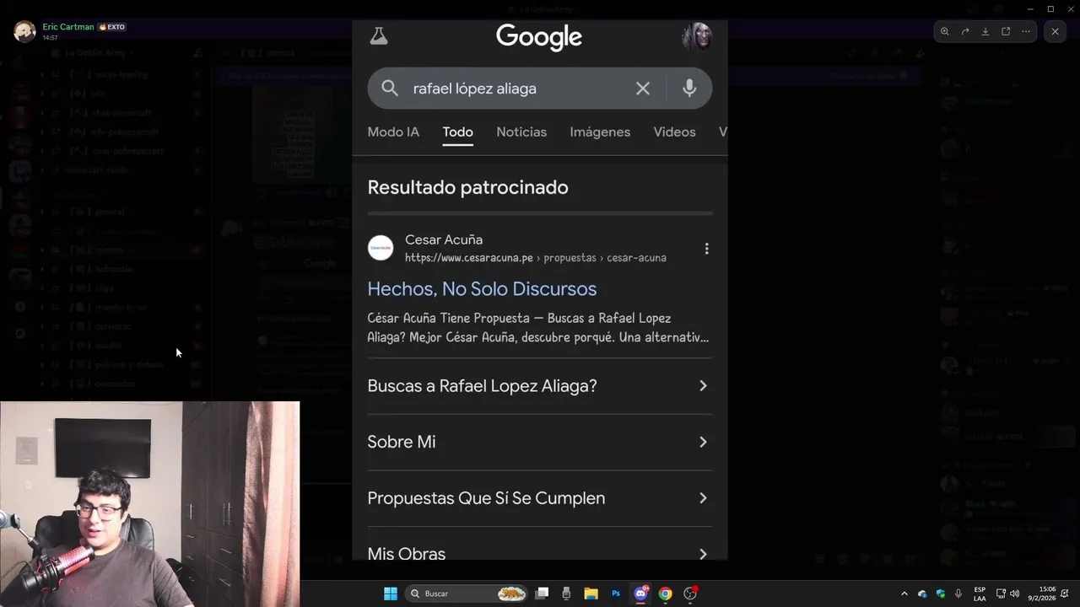Click the forward arrow icon in the viewer toolbar
The width and height of the screenshot is (1080, 607).
coord(965,31)
